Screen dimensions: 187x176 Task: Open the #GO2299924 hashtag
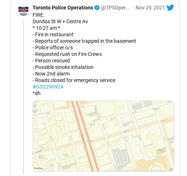coord(48,87)
